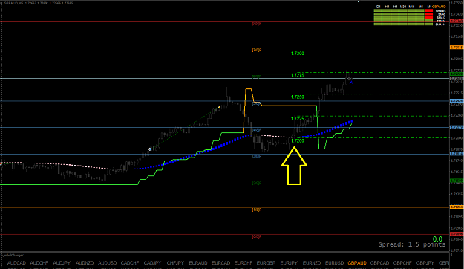The image size is (464, 269).
Task: Switch to the CHFJPY pair
Action: (175, 263)
